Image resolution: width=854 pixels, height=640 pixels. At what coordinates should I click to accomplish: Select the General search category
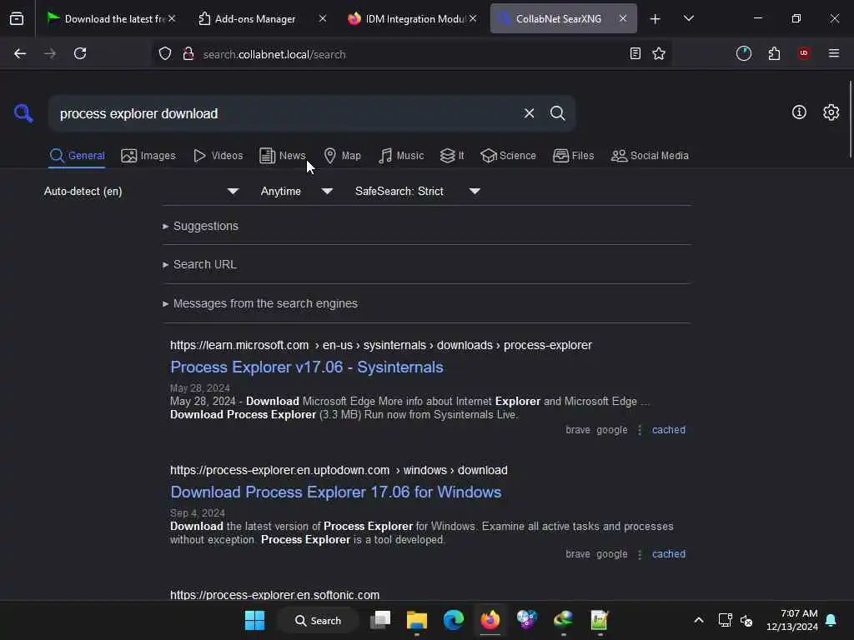click(76, 156)
